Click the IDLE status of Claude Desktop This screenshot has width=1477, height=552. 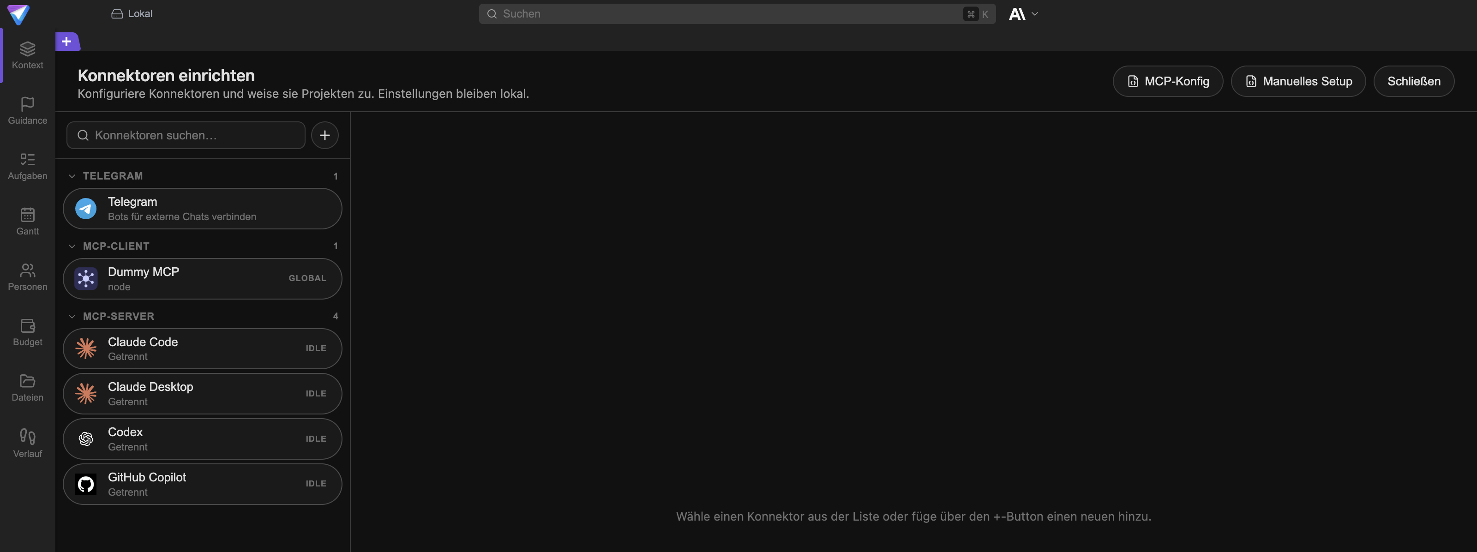point(316,394)
